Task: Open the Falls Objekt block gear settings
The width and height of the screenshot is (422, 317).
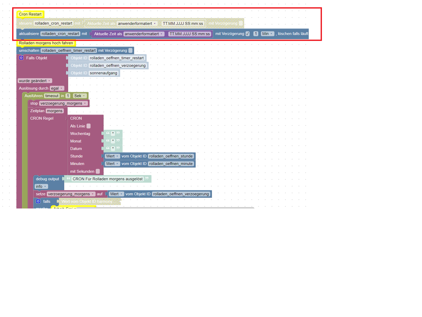Action: pos(21,58)
